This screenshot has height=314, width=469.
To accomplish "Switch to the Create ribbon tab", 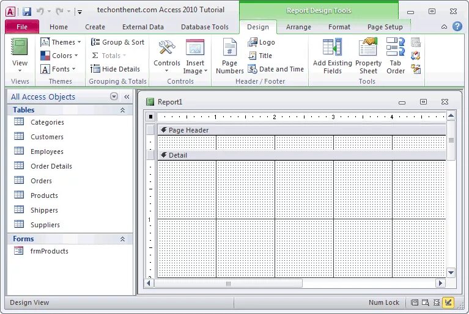I will 95,27.
